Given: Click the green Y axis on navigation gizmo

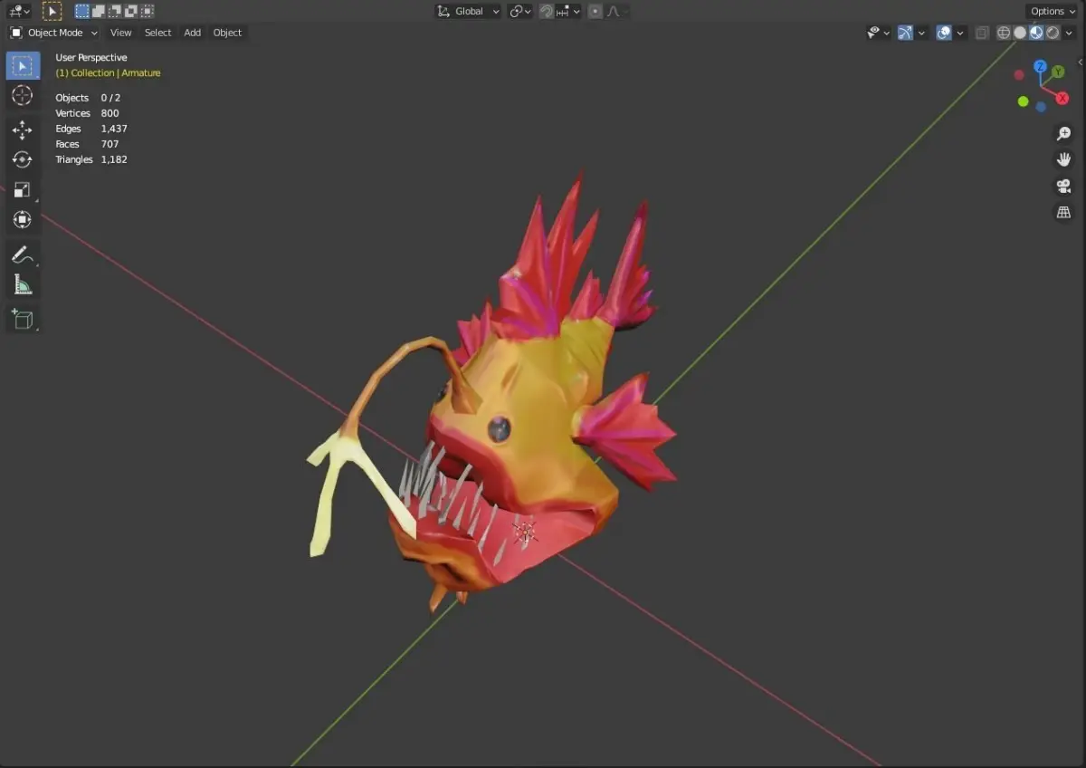Looking at the screenshot, I should 1058,72.
